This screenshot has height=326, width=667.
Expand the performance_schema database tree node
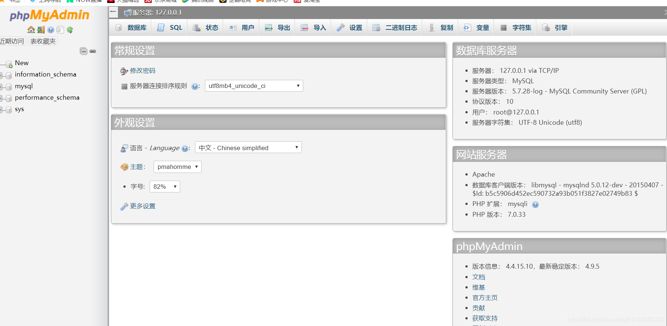pyautogui.click(x=1, y=99)
